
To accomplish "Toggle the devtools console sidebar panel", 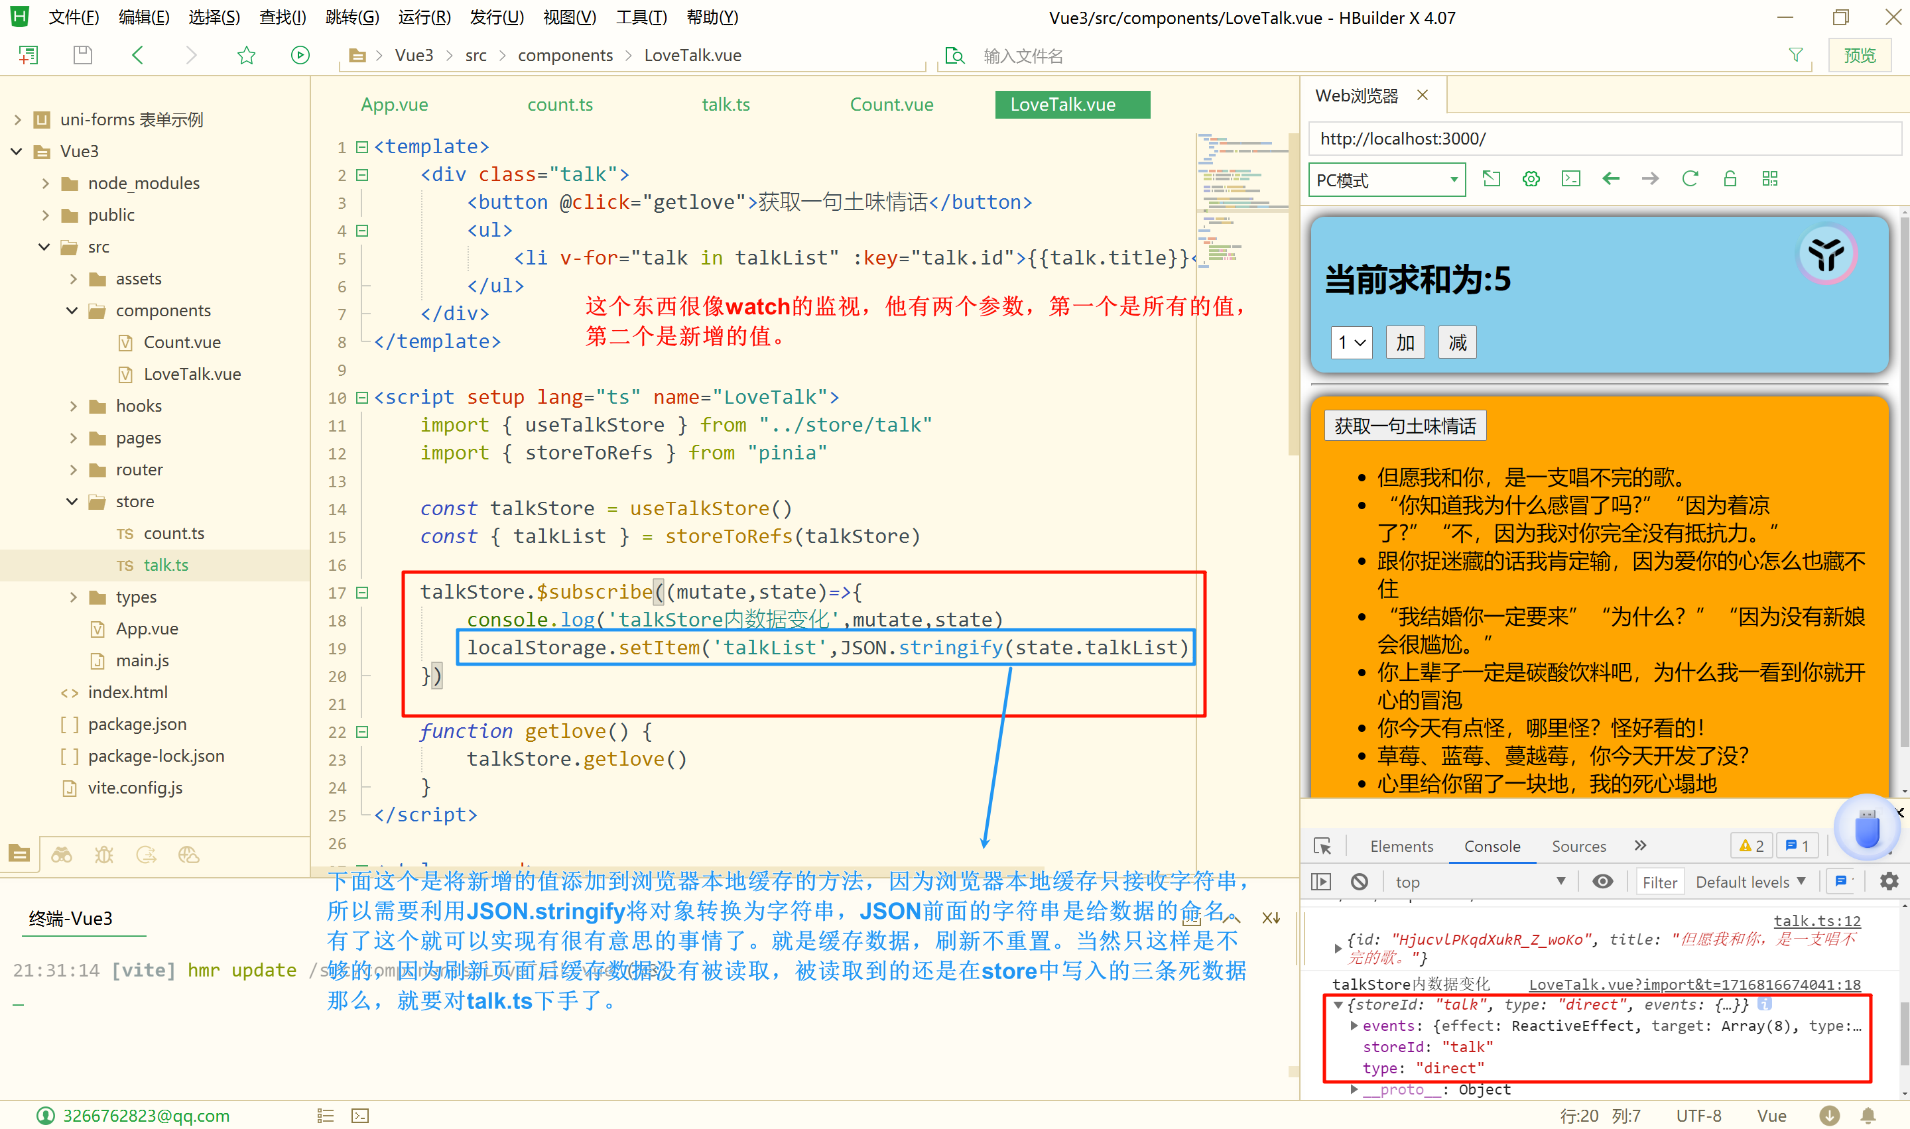I will (x=1321, y=882).
